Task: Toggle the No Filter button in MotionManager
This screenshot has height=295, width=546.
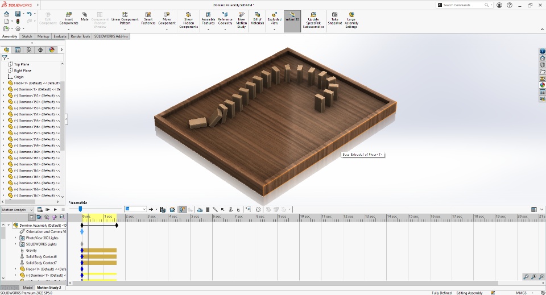Action: [x=32, y=217]
